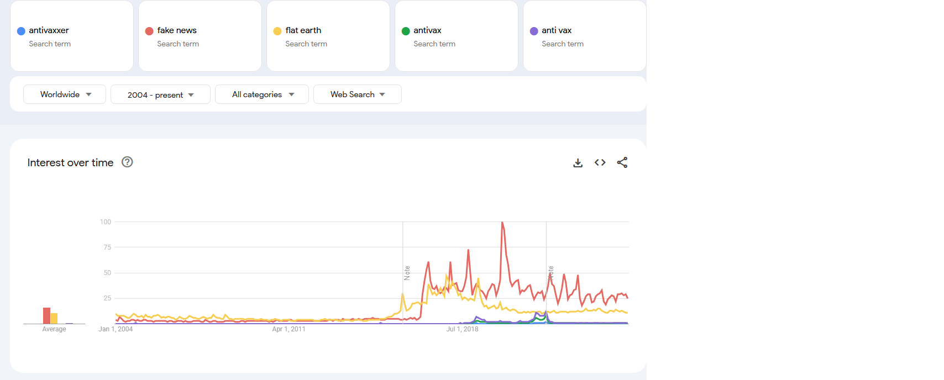Download the Interest over time CSV

(x=578, y=163)
